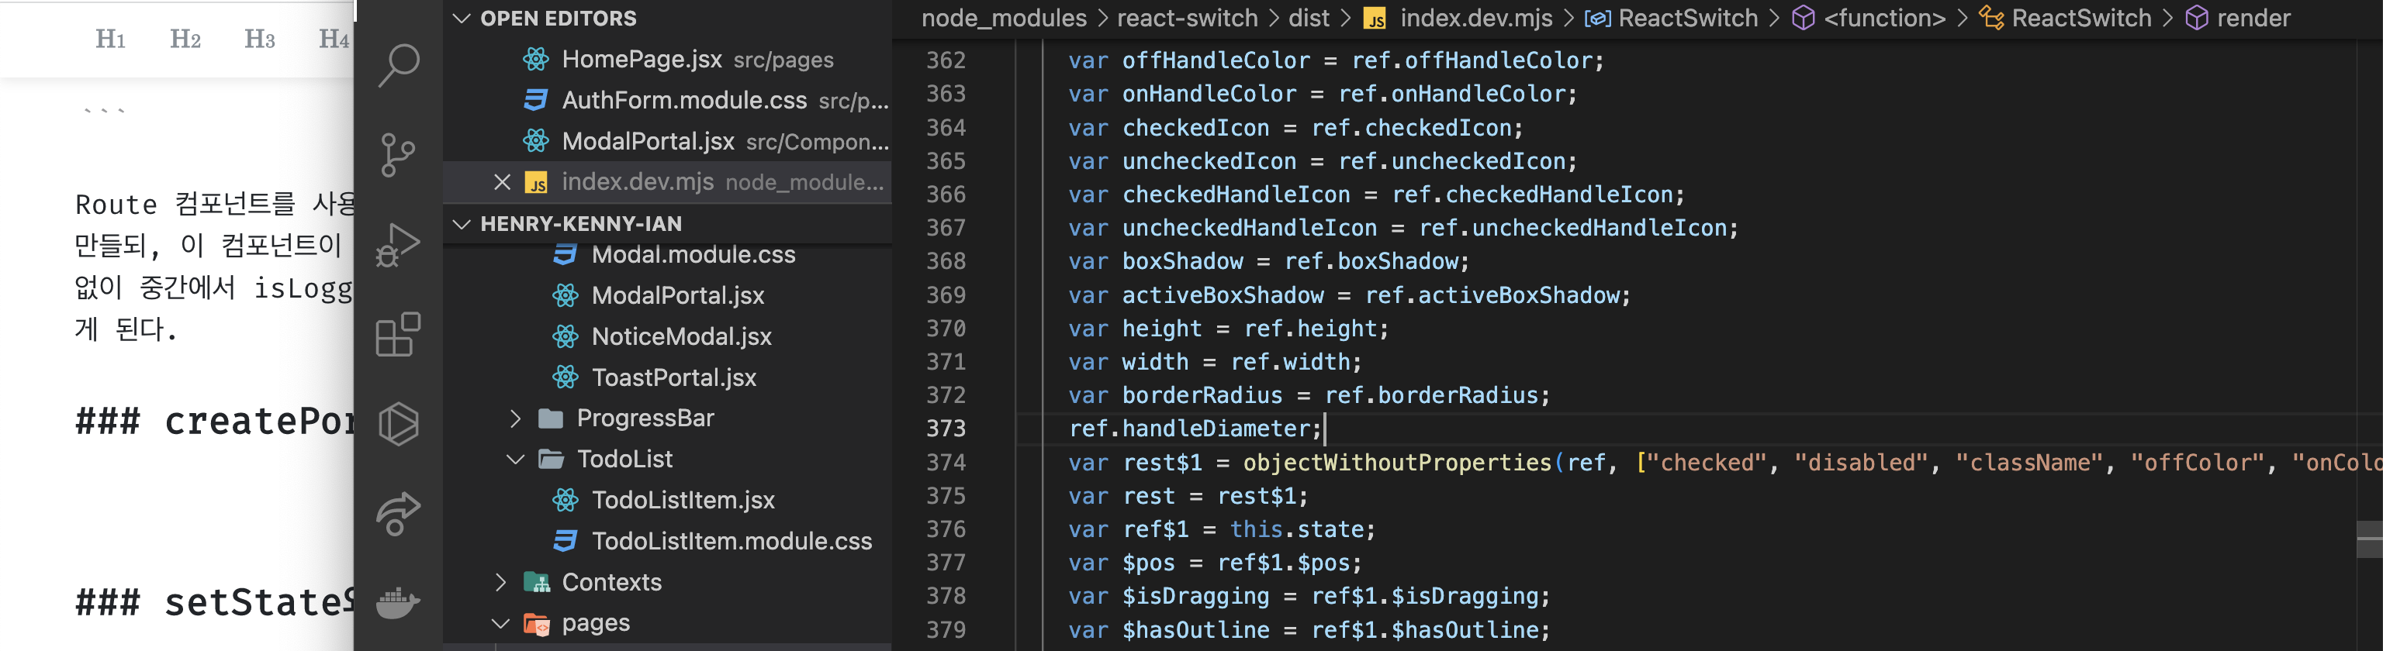Click the H1 heading button in the left editor

point(110,39)
